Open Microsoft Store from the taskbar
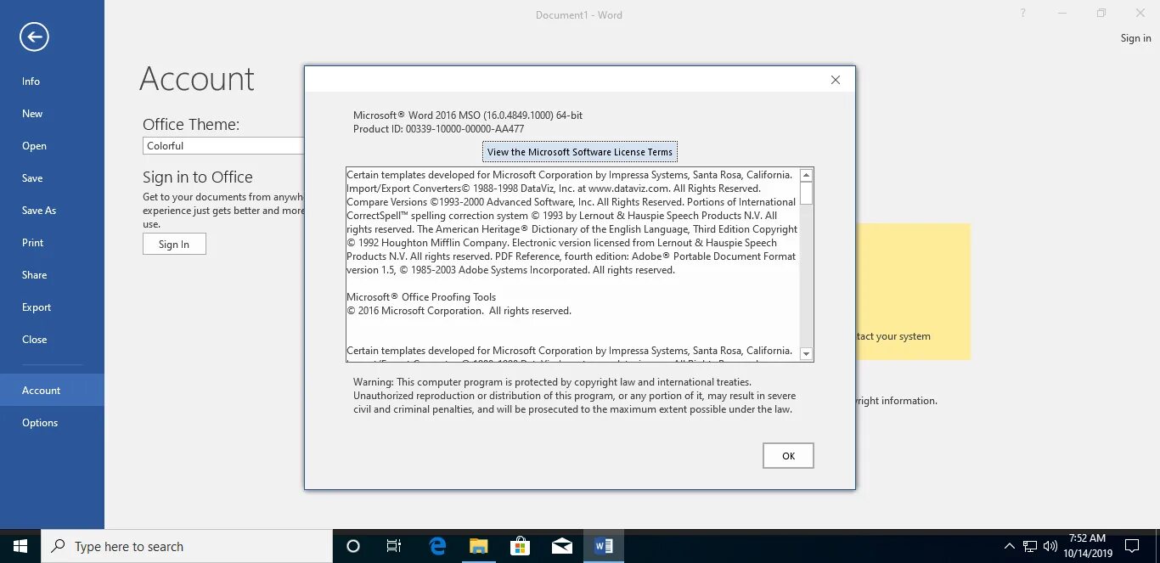1160x563 pixels. pyautogui.click(x=521, y=546)
